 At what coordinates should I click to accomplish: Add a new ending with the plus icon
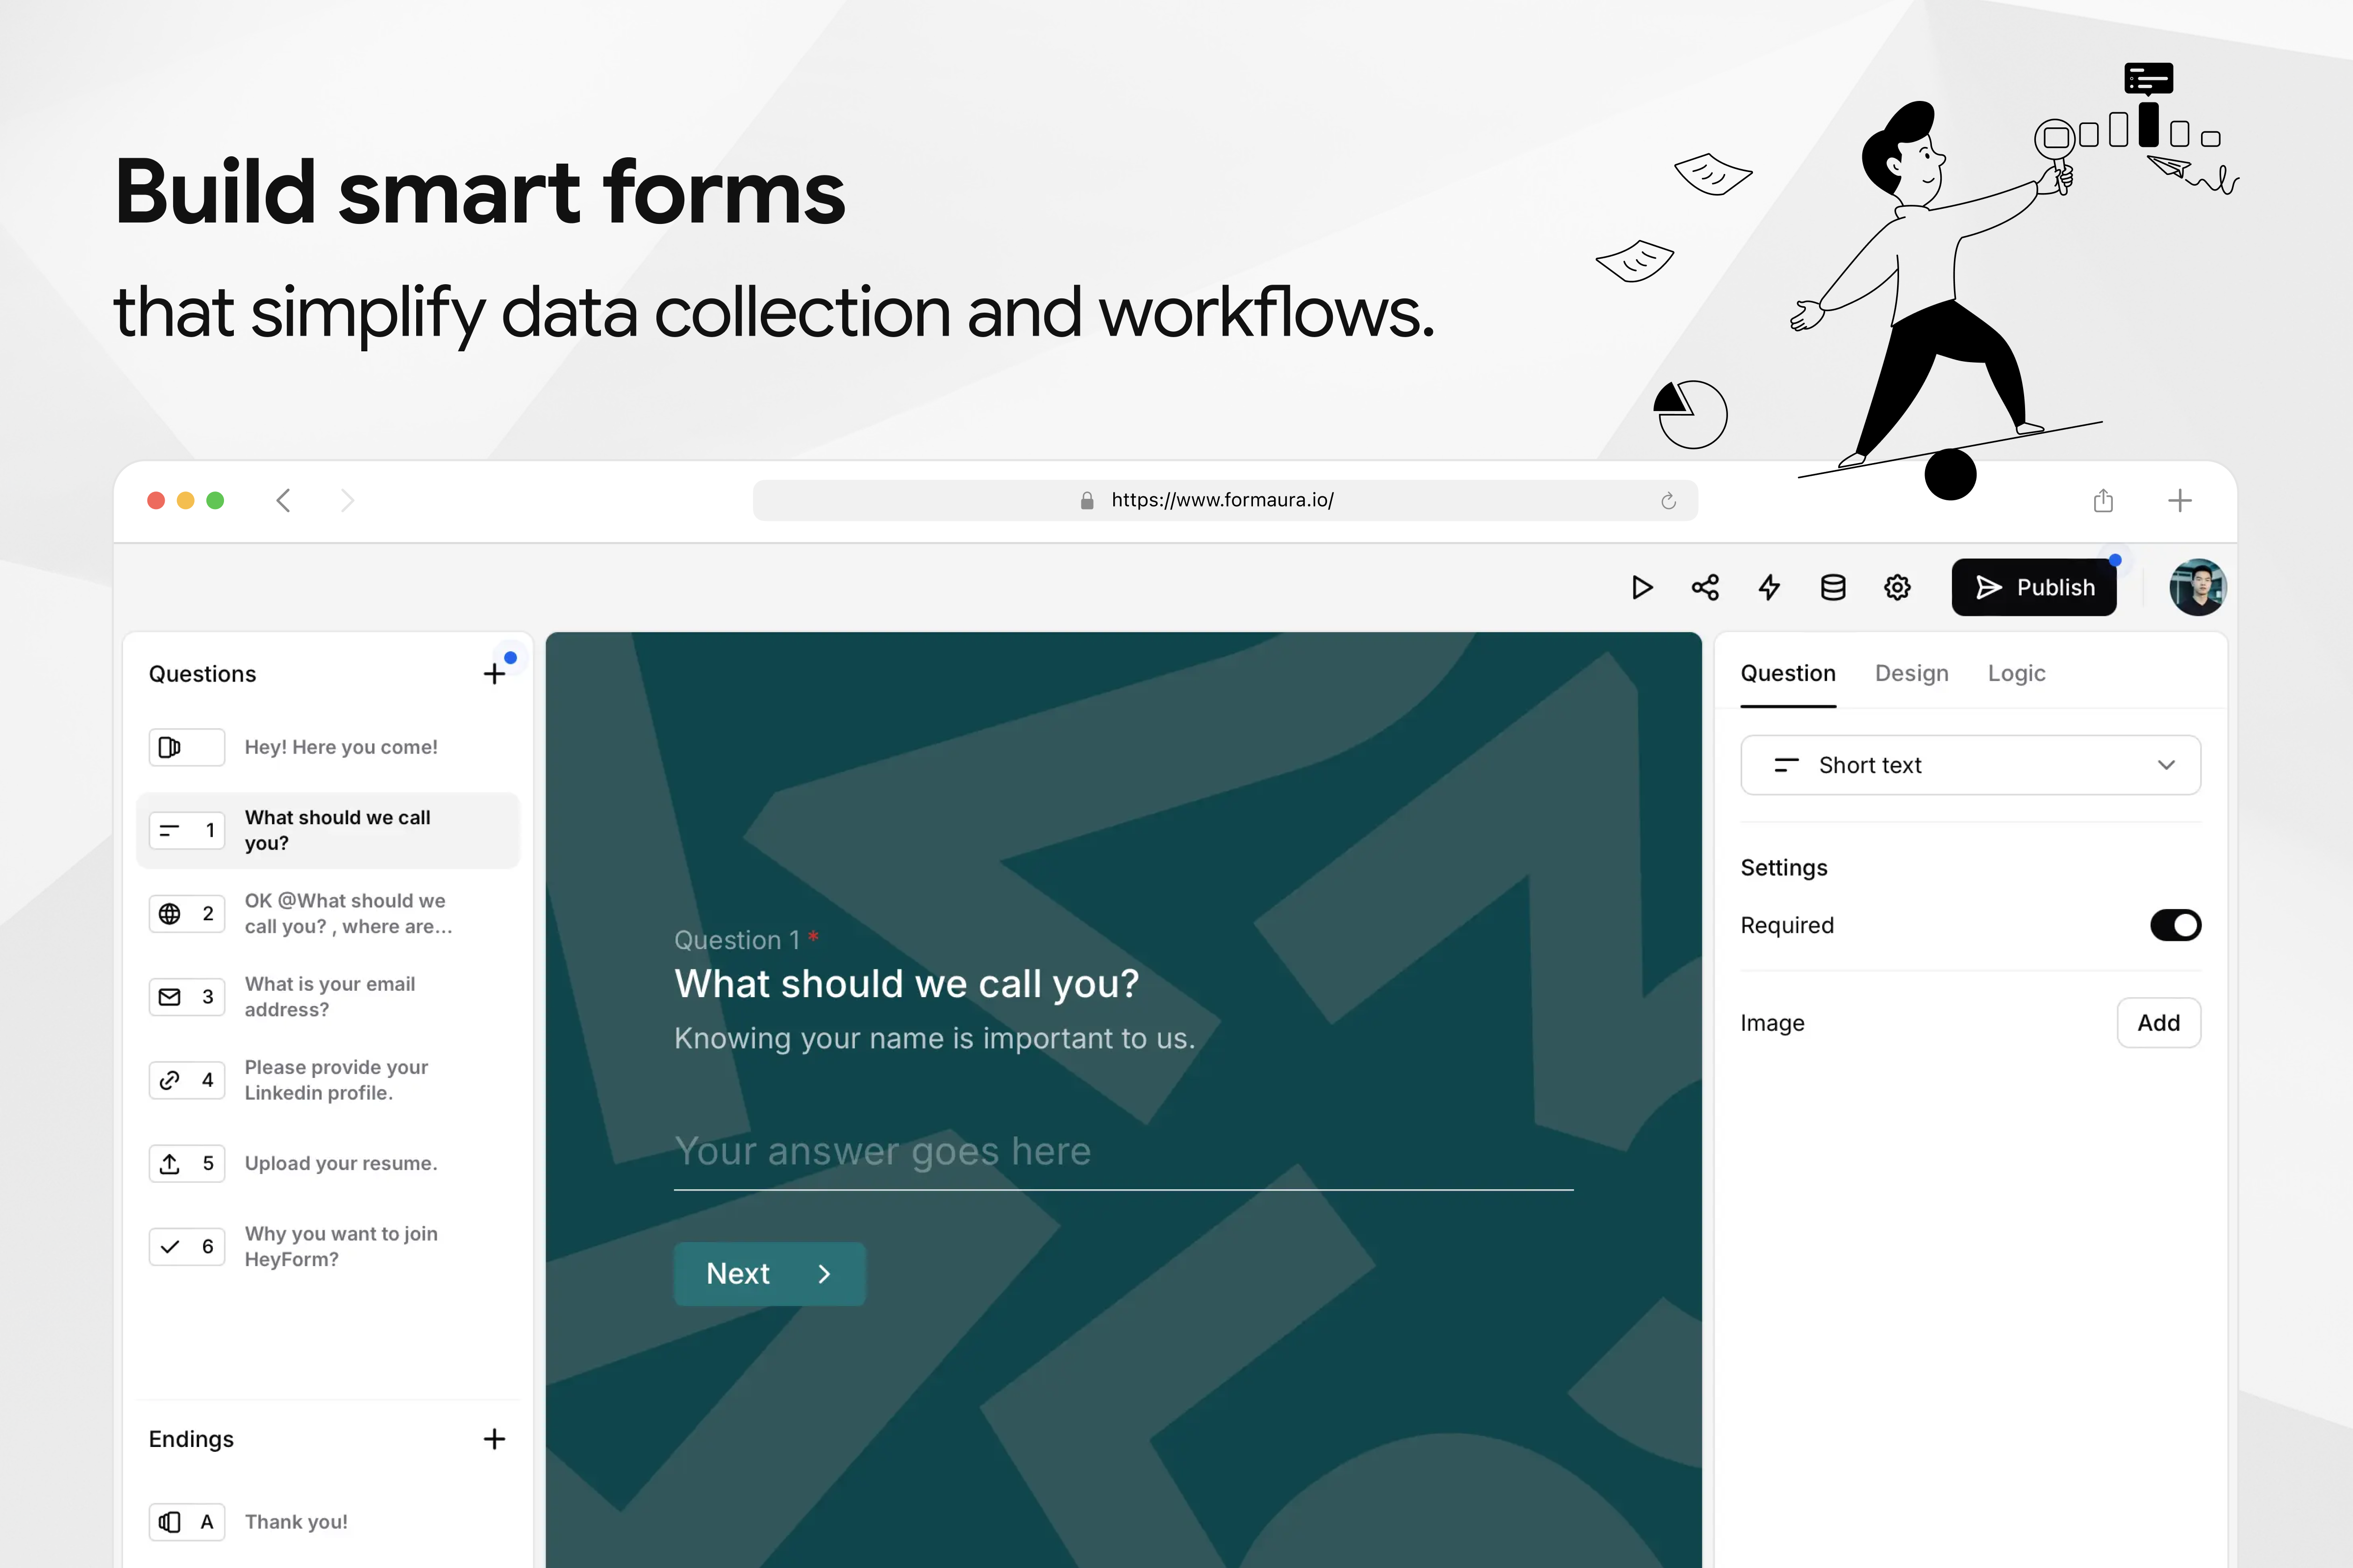pos(494,1439)
